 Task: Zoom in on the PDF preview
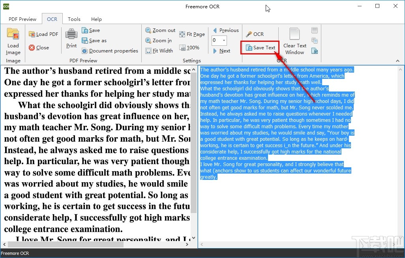pyautogui.click(x=159, y=40)
